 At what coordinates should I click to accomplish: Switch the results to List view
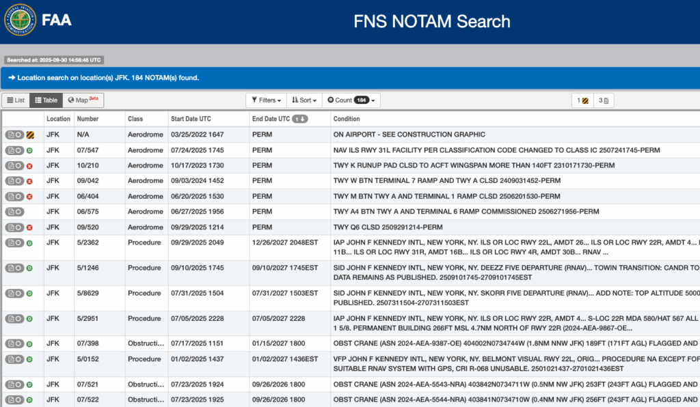15,100
